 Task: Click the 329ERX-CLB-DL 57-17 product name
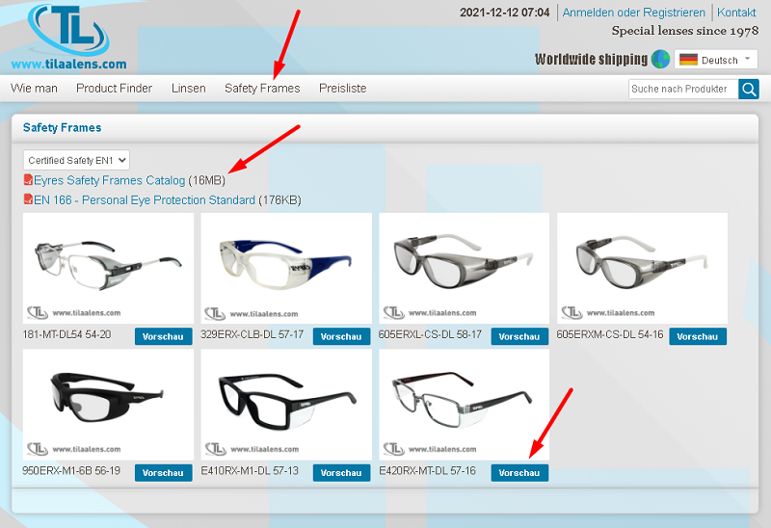tap(252, 334)
